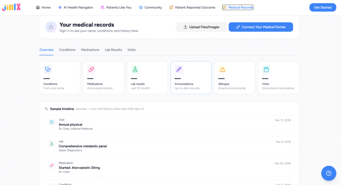This screenshot has height=185, width=341.
Task: Open Patients Like You page
Action: (116, 8)
